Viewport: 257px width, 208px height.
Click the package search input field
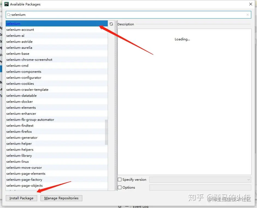tap(128, 15)
